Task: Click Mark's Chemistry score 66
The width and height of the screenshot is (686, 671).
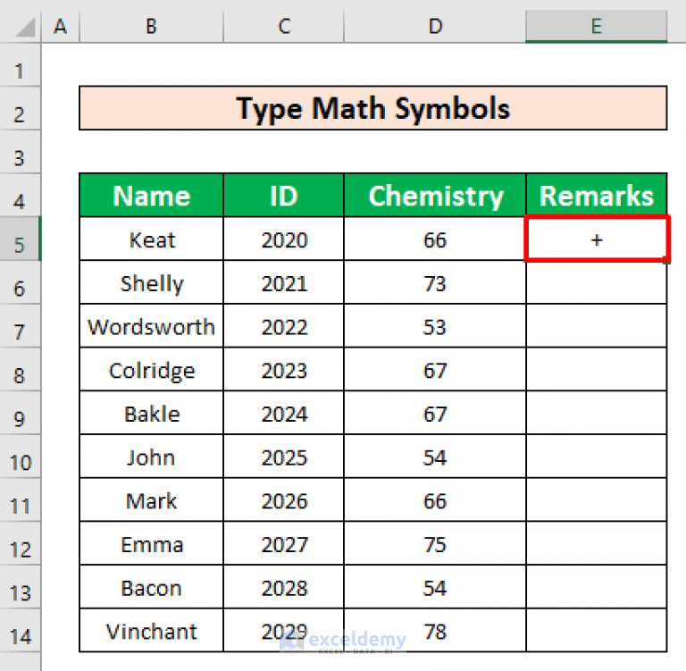Action: click(x=435, y=499)
